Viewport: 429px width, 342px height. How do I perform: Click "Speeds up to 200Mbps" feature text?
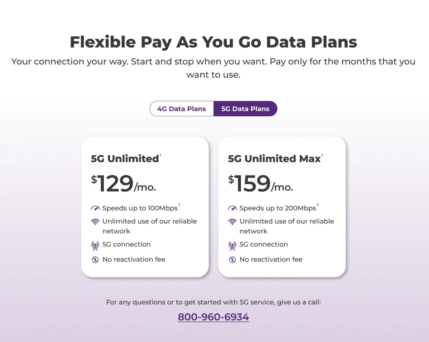278,208
